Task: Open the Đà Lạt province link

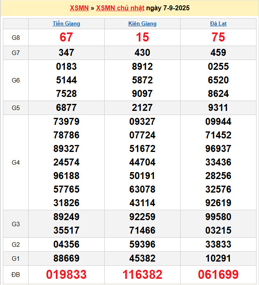Action: tap(218, 24)
